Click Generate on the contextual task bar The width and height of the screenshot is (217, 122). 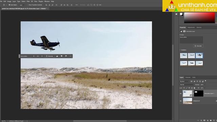coord(50,56)
